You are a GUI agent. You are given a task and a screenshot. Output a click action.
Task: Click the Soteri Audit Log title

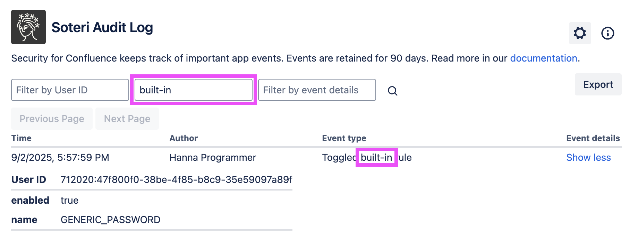(102, 27)
